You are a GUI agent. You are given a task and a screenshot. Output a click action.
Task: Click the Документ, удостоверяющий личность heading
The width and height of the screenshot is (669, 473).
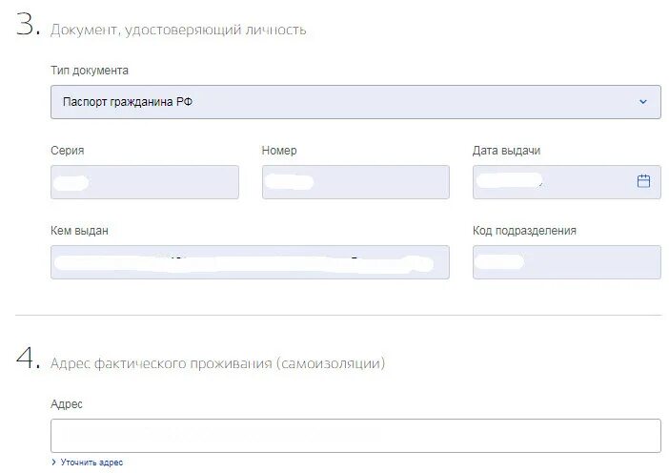(178, 30)
